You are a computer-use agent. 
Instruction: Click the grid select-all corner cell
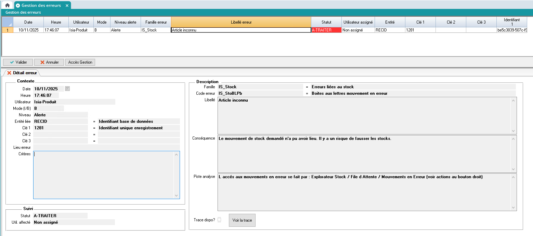click(8, 22)
